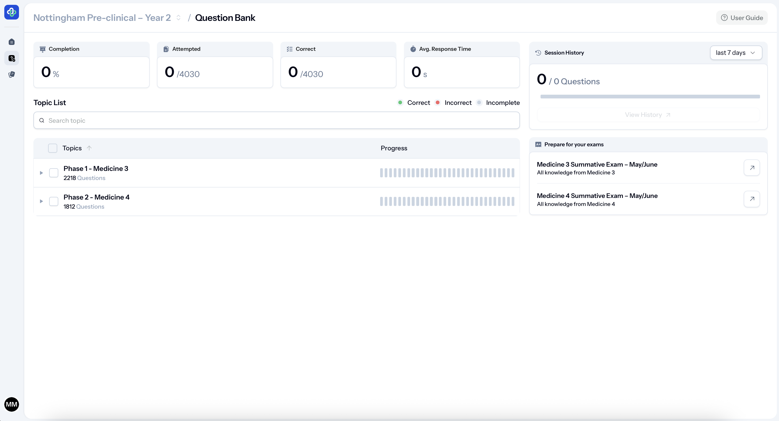
Task: Open the Home icon in the sidebar
Action: pyautogui.click(x=11, y=42)
